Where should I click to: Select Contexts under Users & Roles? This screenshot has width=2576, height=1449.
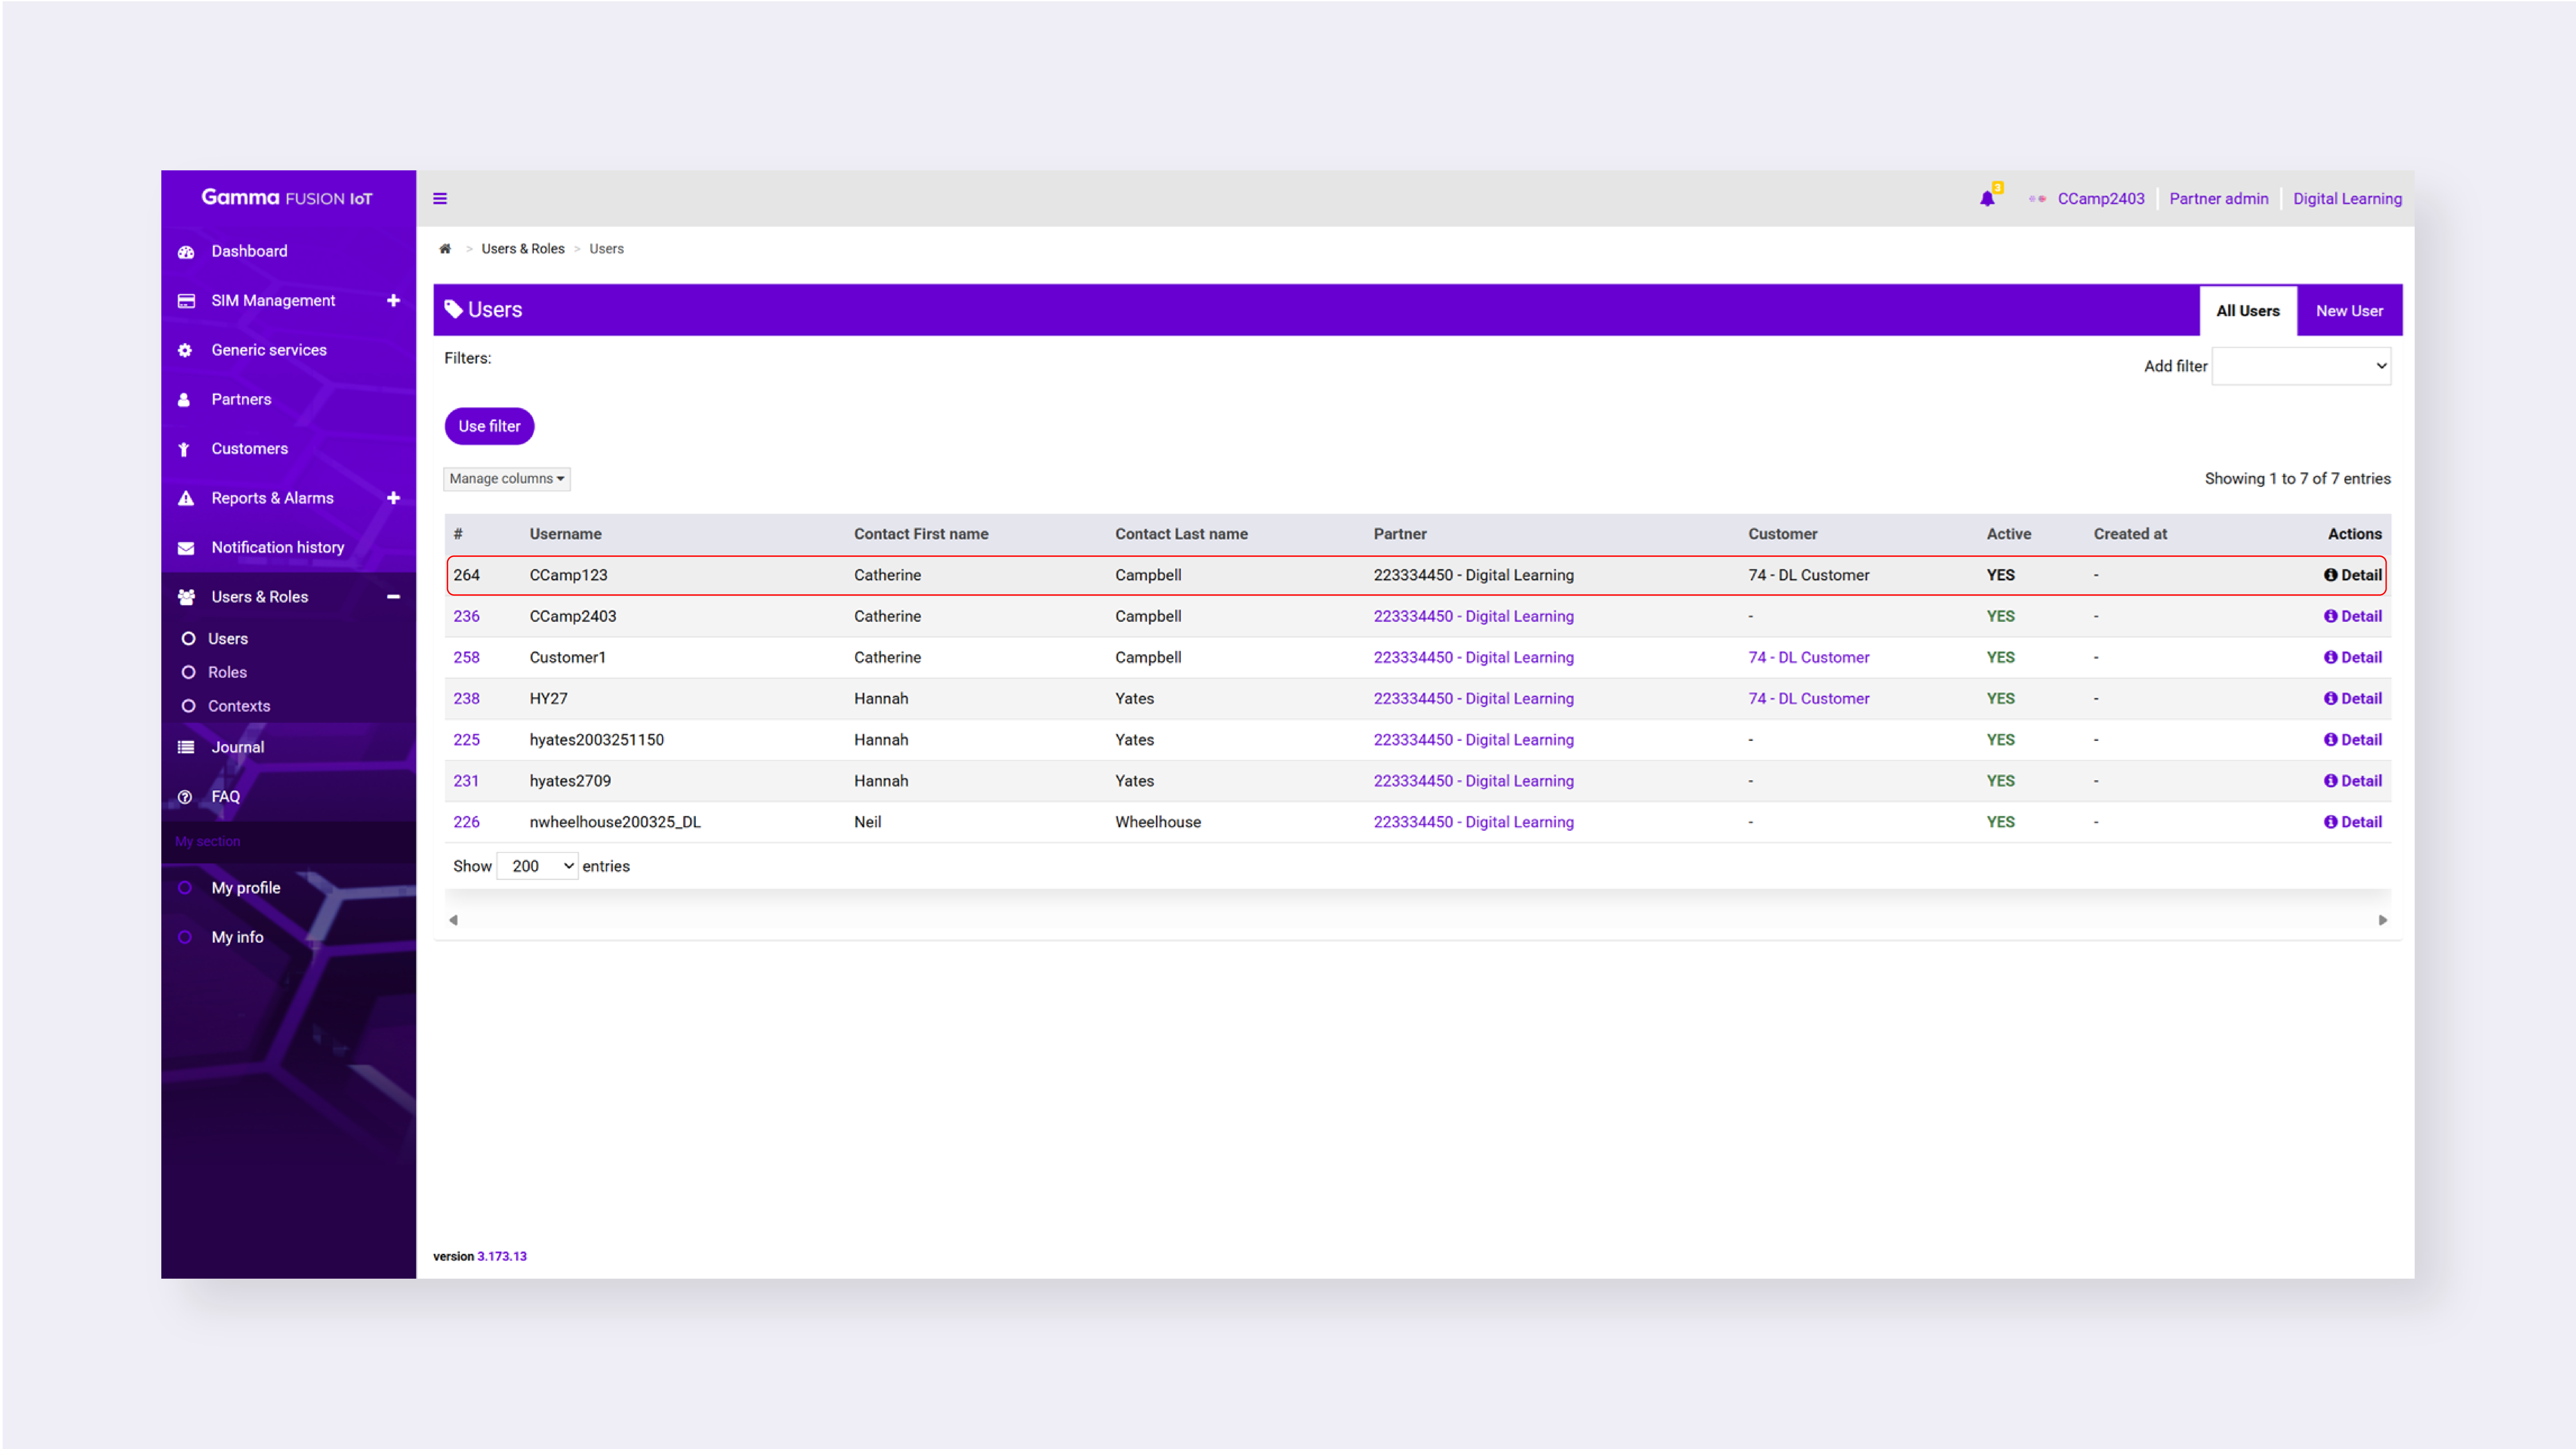click(238, 706)
